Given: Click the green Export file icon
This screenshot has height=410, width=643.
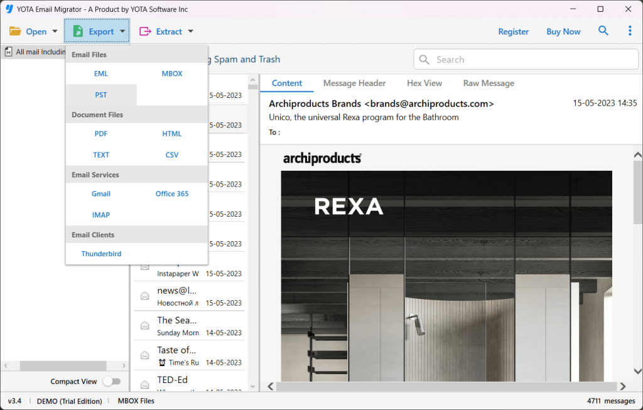Looking at the screenshot, I should pyautogui.click(x=78, y=31).
